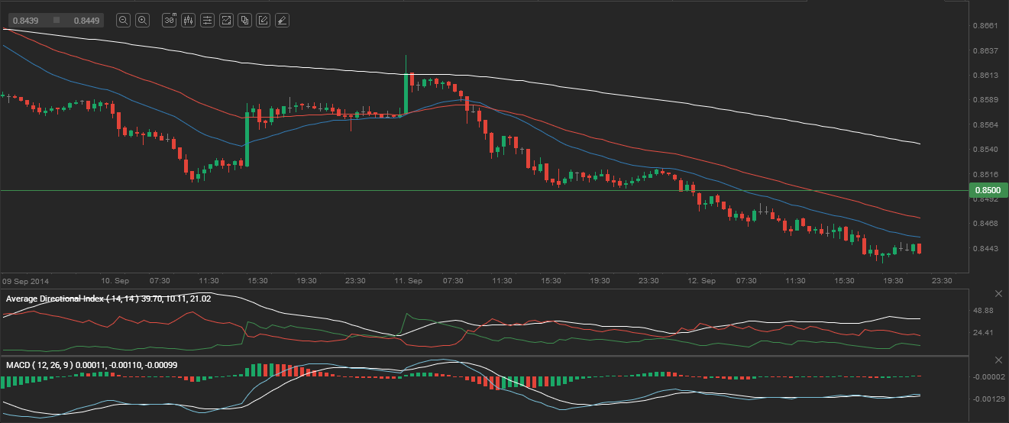Zoom in the chart with magnifier plus
The height and width of the screenshot is (423, 1009).
142,21
